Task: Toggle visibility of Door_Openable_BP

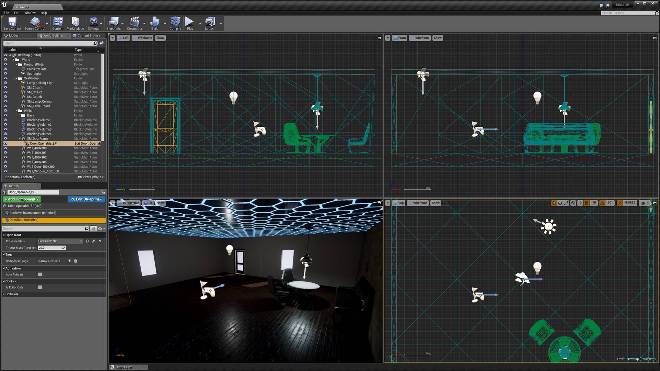Action: [x=5, y=144]
